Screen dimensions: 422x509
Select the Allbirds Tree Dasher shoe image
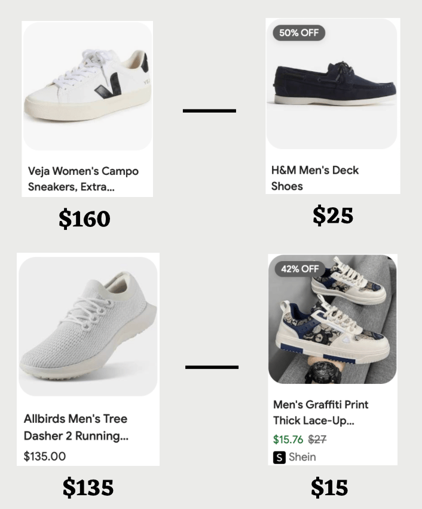88,326
